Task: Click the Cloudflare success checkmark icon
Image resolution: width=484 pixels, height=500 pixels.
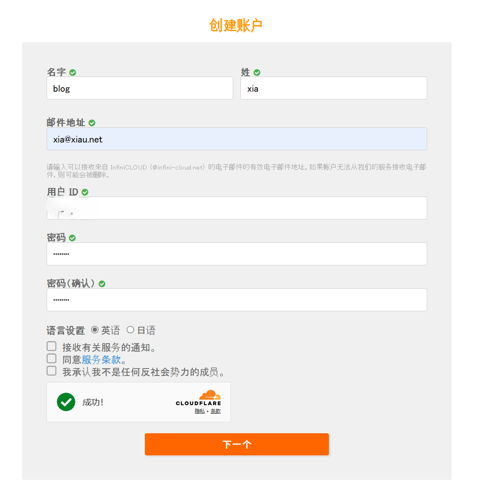Action: coord(66,402)
